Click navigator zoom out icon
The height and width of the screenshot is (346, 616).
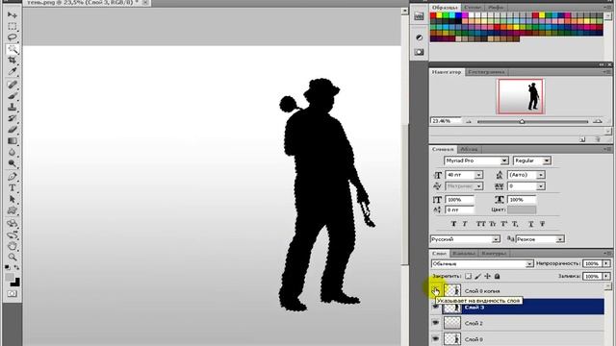[469, 122]
